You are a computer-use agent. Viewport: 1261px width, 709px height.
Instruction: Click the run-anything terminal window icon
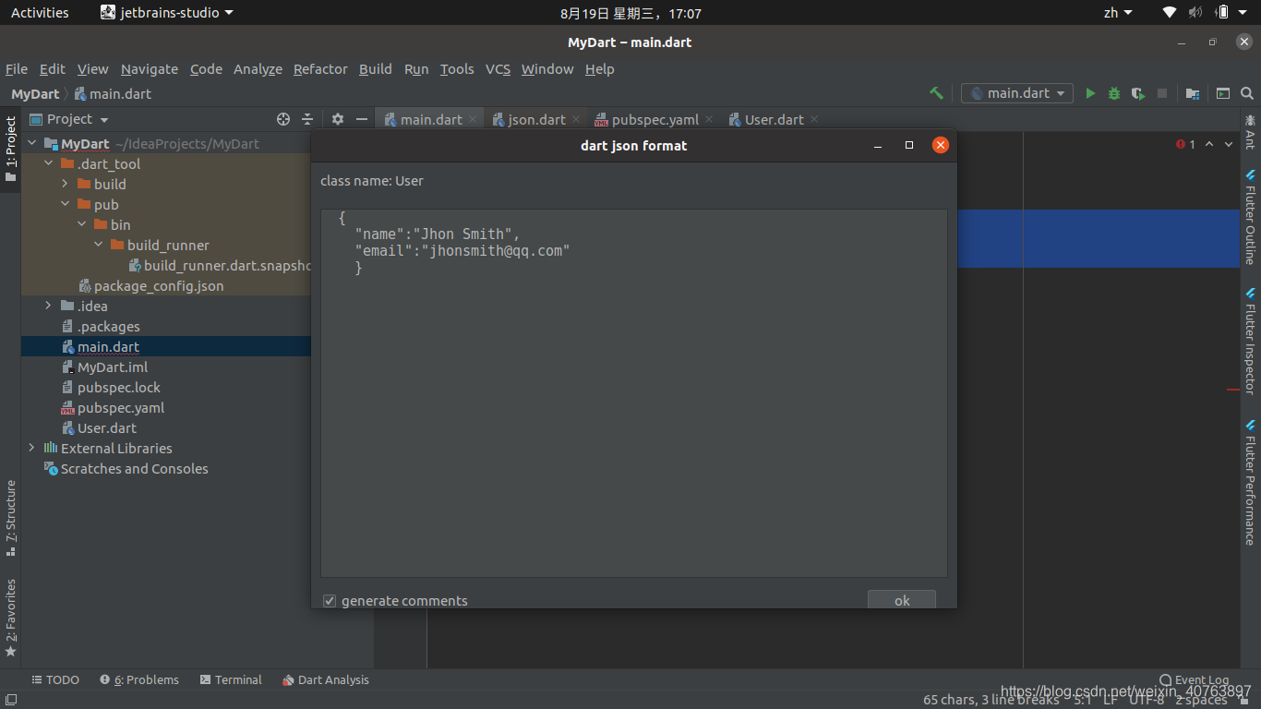(1223, 93)
